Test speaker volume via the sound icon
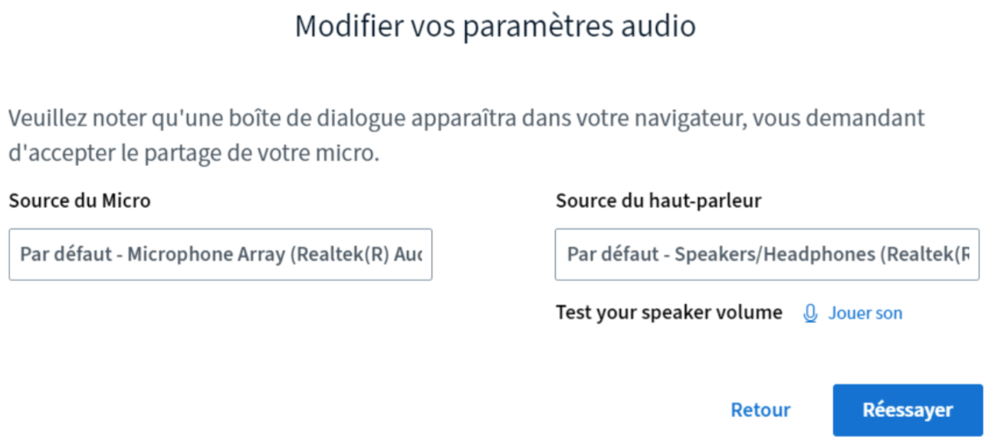Screen dimensions: 995x444 (x=810, y=313)
